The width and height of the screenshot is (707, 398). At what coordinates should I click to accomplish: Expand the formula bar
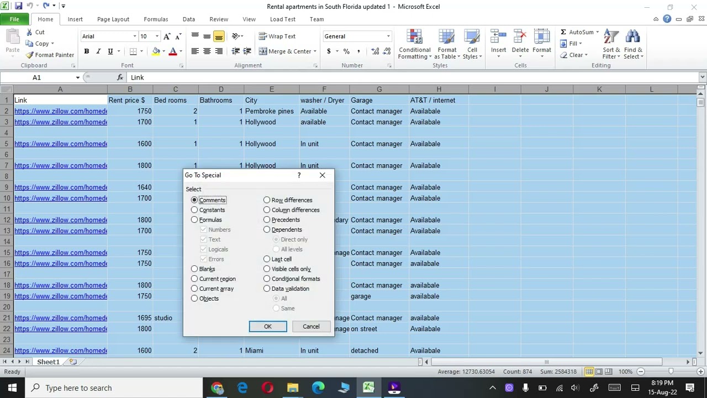702,78
